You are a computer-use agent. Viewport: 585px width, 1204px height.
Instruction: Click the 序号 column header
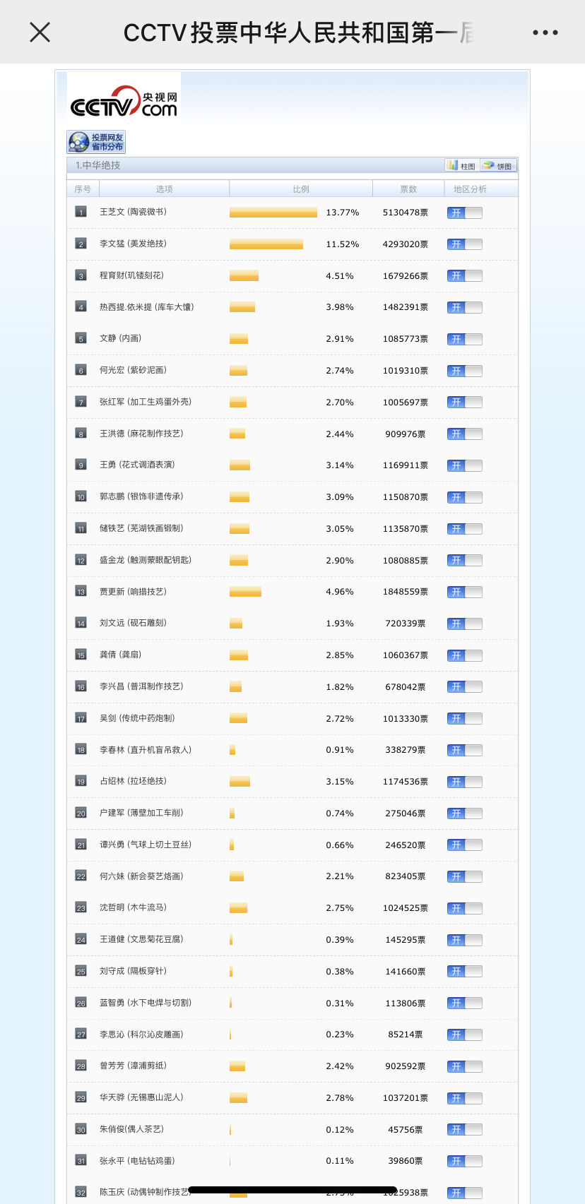pos(83,189)
